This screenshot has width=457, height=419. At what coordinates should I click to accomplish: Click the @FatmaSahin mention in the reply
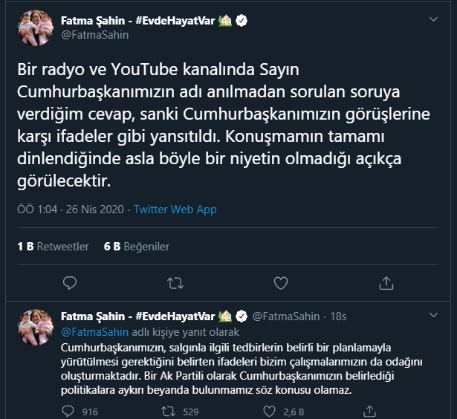click(x=94, y=331)
